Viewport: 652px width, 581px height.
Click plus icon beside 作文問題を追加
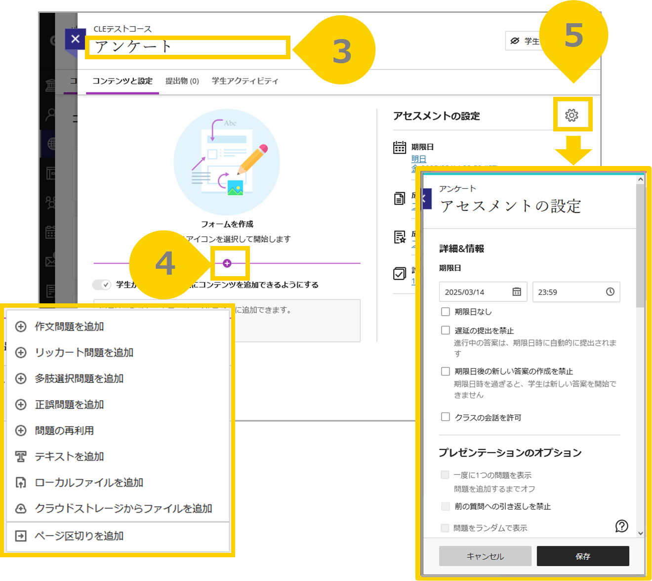click(x=21, y=327)
